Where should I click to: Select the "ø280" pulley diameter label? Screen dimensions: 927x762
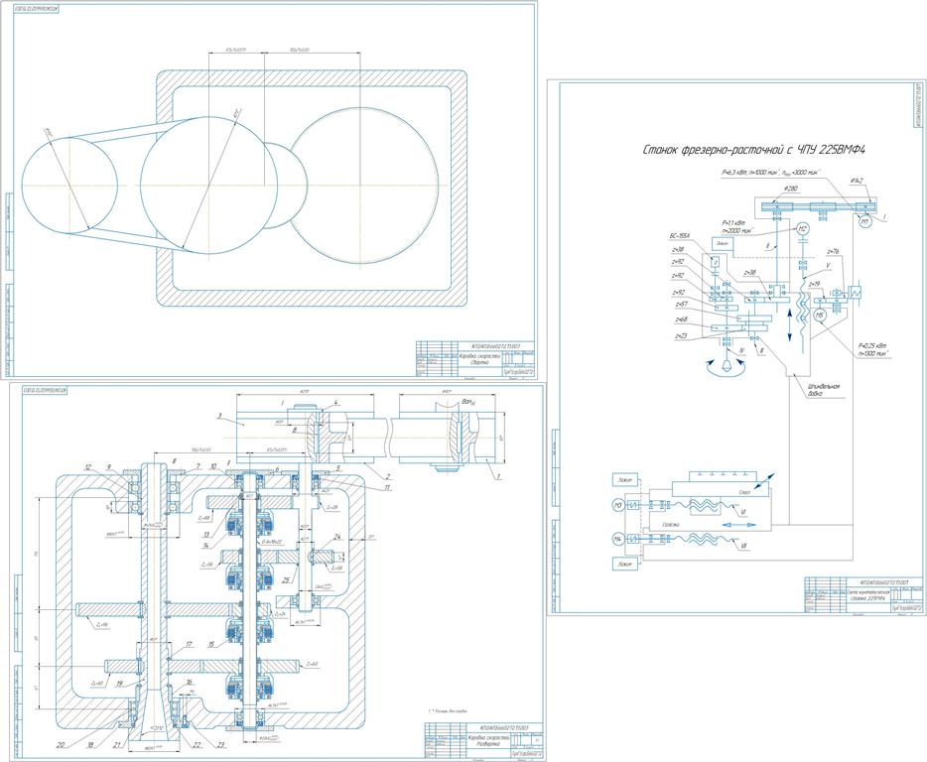790,190
